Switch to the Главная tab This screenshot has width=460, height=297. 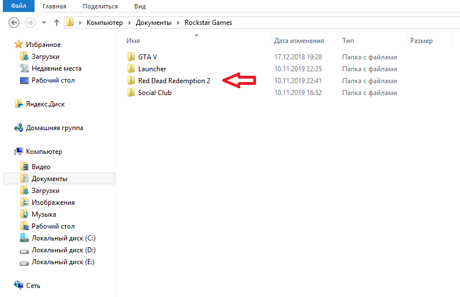(54, 6)
